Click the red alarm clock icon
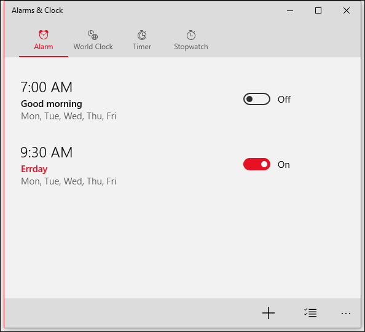The image size is (365, 332). pos(44,34)
